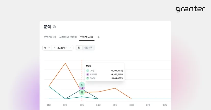Click the 인 marker on the chart
The height and width of the screenshot is (110, 211).
(82, 92)
